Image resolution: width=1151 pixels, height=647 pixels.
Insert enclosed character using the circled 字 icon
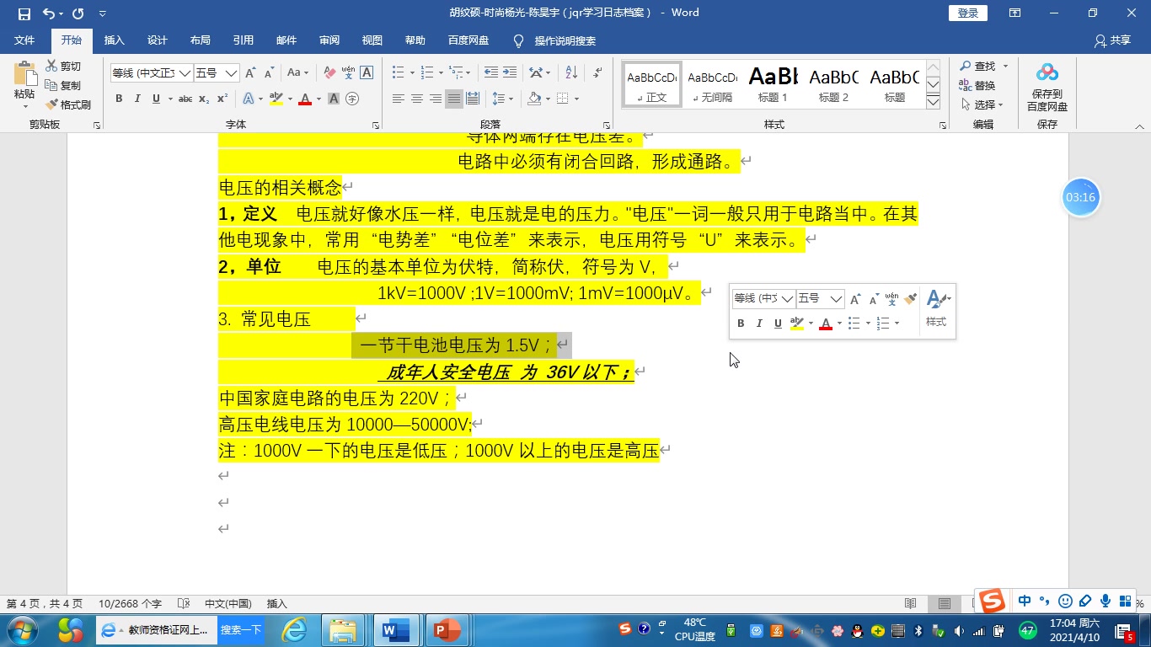point(352,99)
